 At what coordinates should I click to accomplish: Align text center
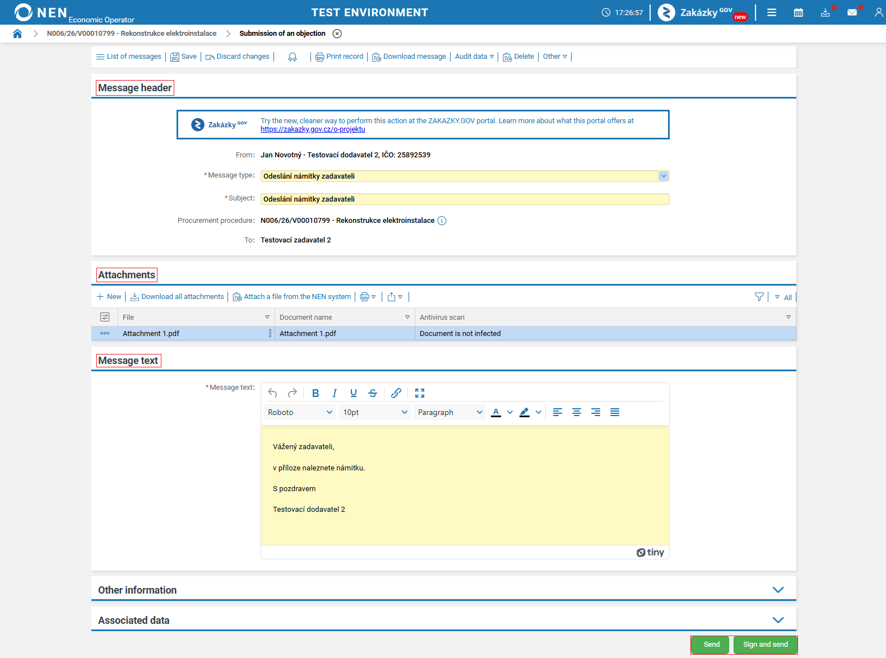(x=577, y=412)
